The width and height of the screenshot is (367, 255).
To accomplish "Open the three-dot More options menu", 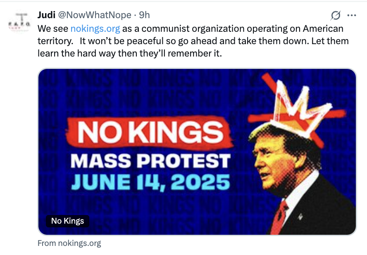I will pos(352,16).
